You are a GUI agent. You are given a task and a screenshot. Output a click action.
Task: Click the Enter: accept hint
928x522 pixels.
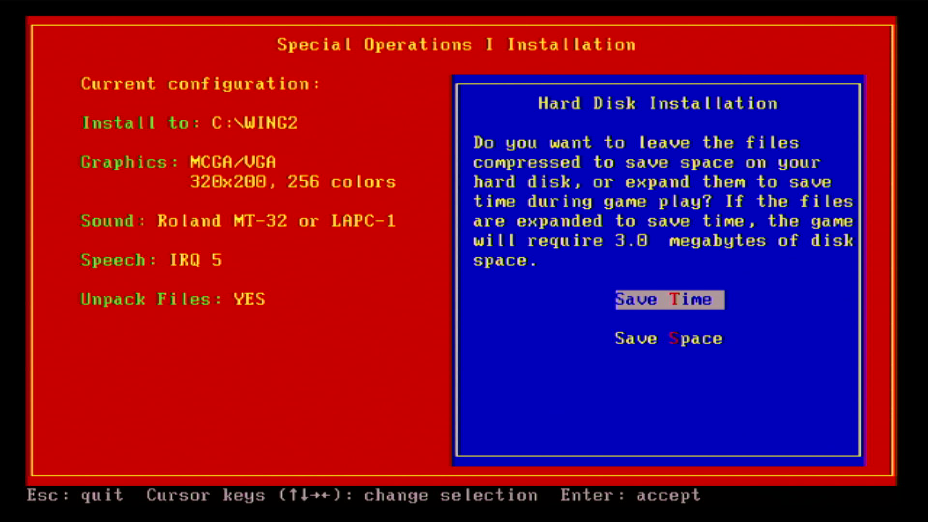point(630,495)
